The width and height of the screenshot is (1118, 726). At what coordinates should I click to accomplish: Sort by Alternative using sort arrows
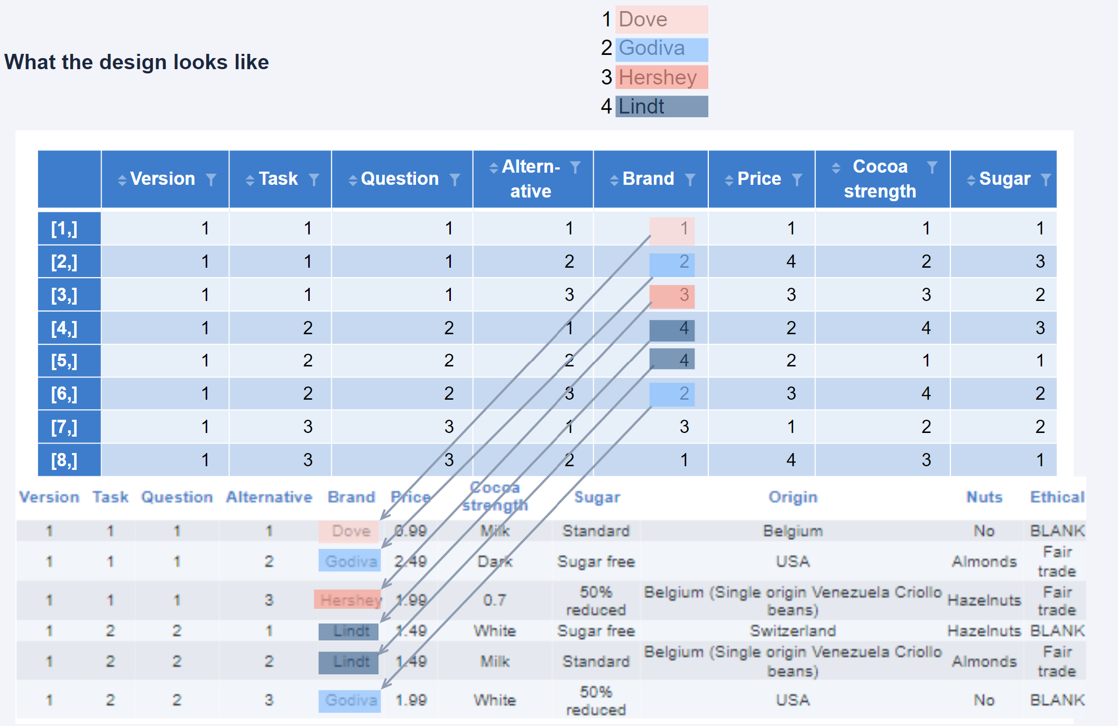[x=494, y=168]
